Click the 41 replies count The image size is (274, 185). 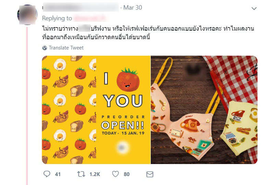[58, 174]
